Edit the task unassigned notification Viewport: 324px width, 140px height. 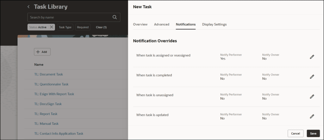[312, 96]
